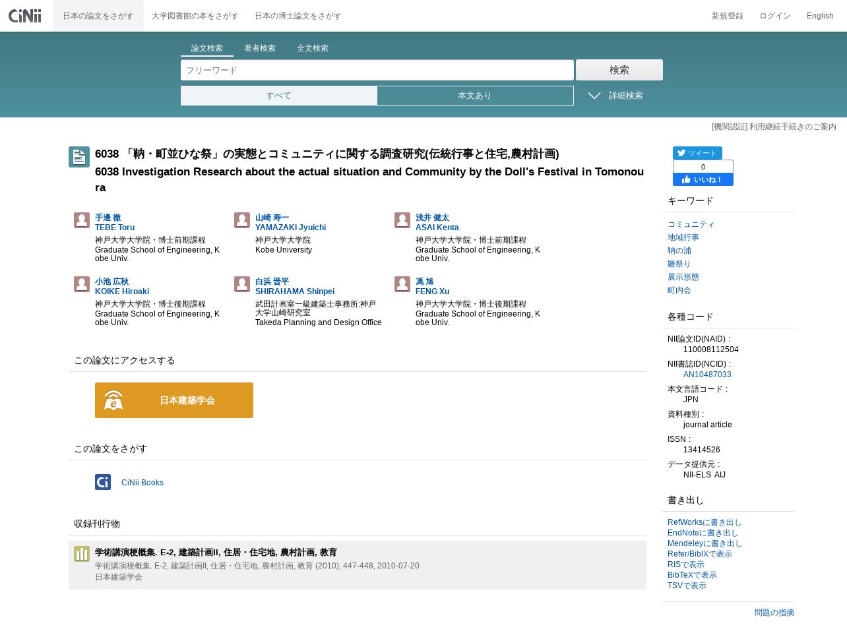The width and height of the screenshot is (847, 639).
Task: Switch to 論文検索 tab
Action: click(x=207, y=48)
